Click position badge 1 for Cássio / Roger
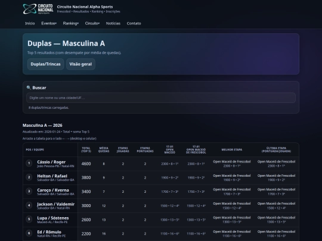The width and height of the screenshot is (322, 241). click(x=29, y=163)
